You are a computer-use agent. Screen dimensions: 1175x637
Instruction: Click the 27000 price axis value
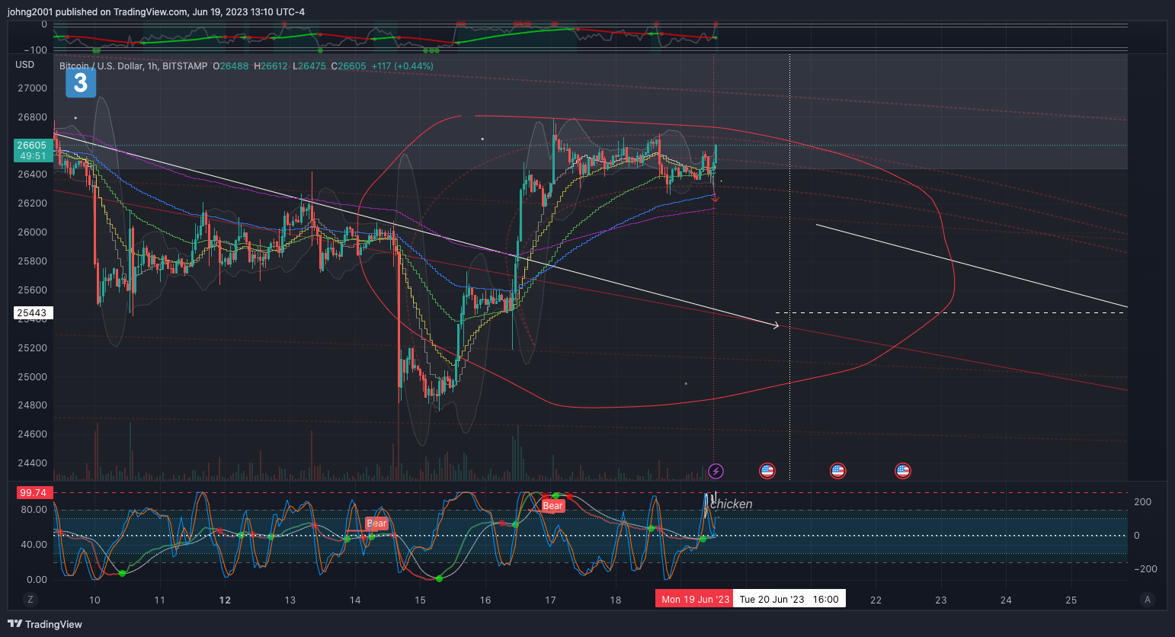[32, 88]
